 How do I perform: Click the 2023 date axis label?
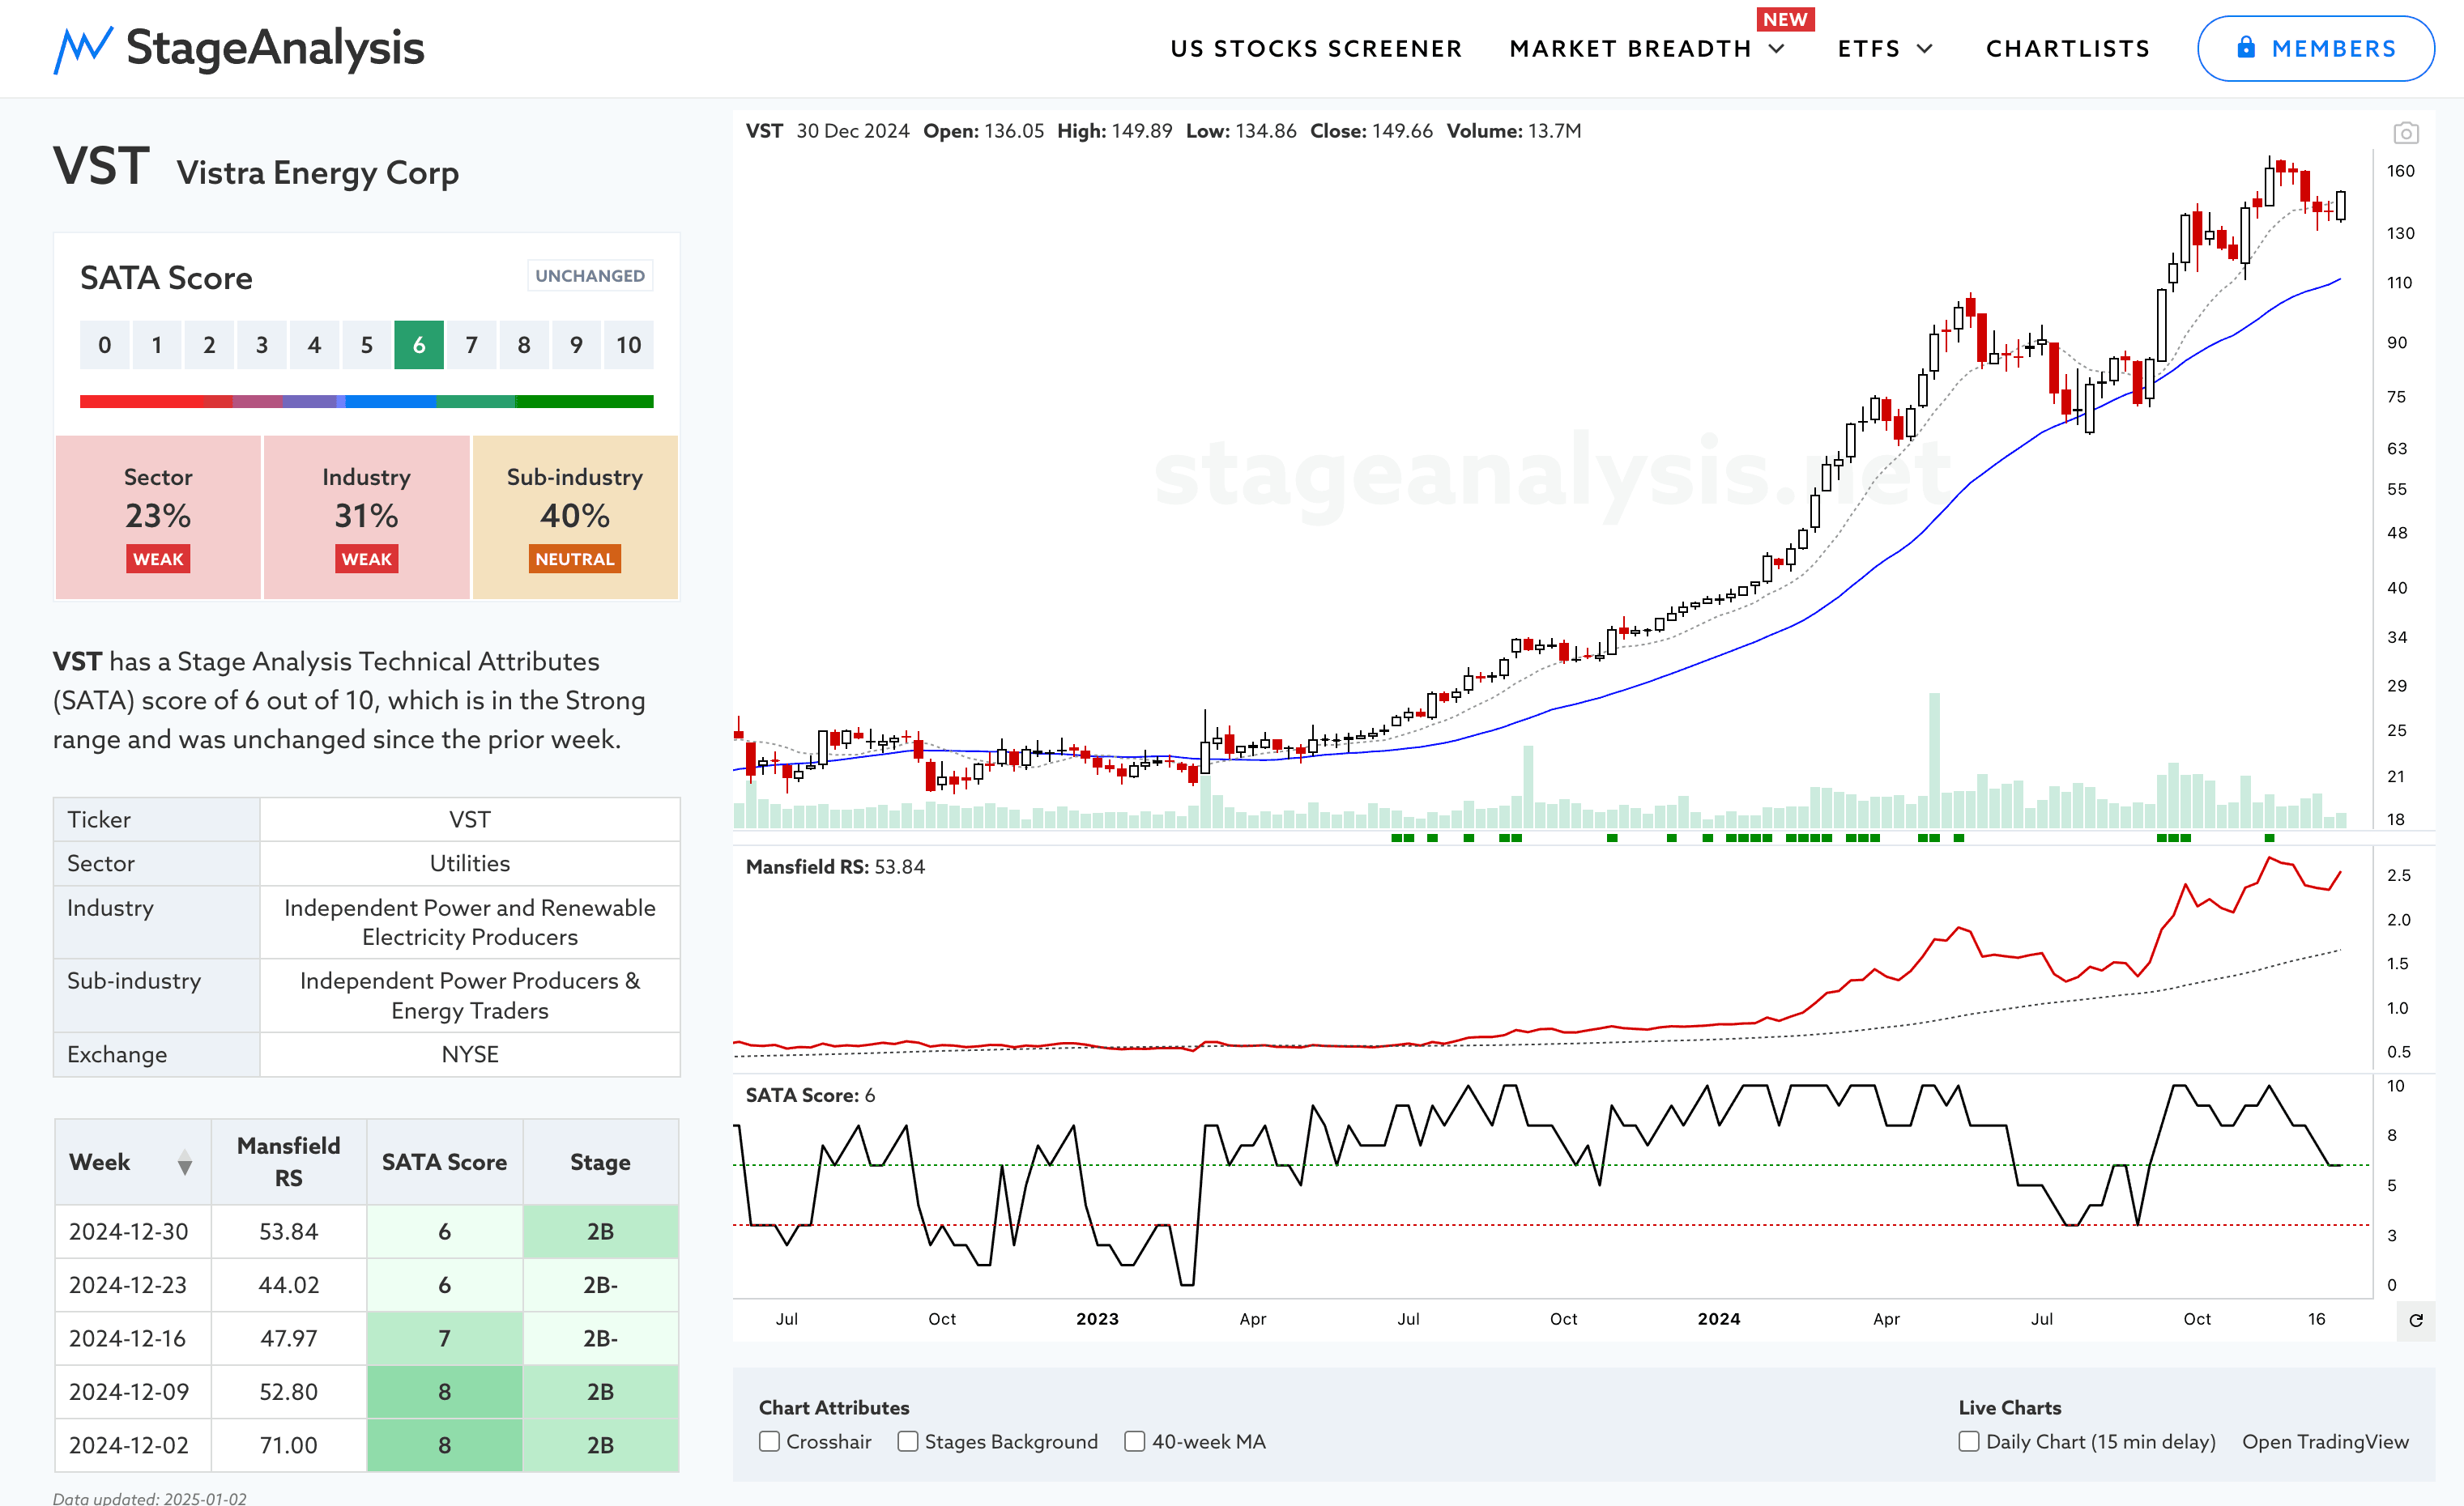point(1097,1319)
